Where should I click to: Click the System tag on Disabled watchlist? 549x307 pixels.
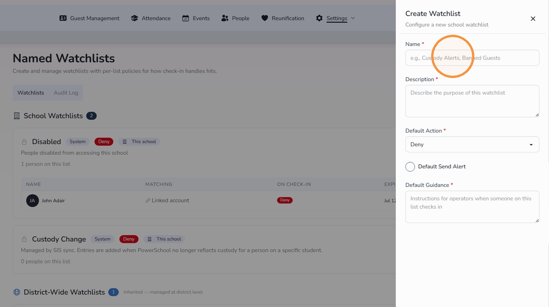pyautogui.click(x=78, y=142)
